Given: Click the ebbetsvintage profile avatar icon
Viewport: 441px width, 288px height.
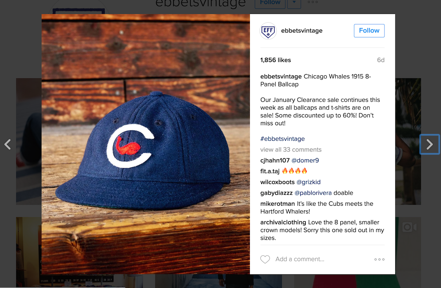Looking at the screenshot, I should (x=268, y=31).
